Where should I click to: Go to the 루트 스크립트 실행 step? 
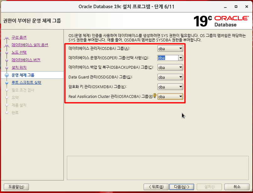coord(26,83)
